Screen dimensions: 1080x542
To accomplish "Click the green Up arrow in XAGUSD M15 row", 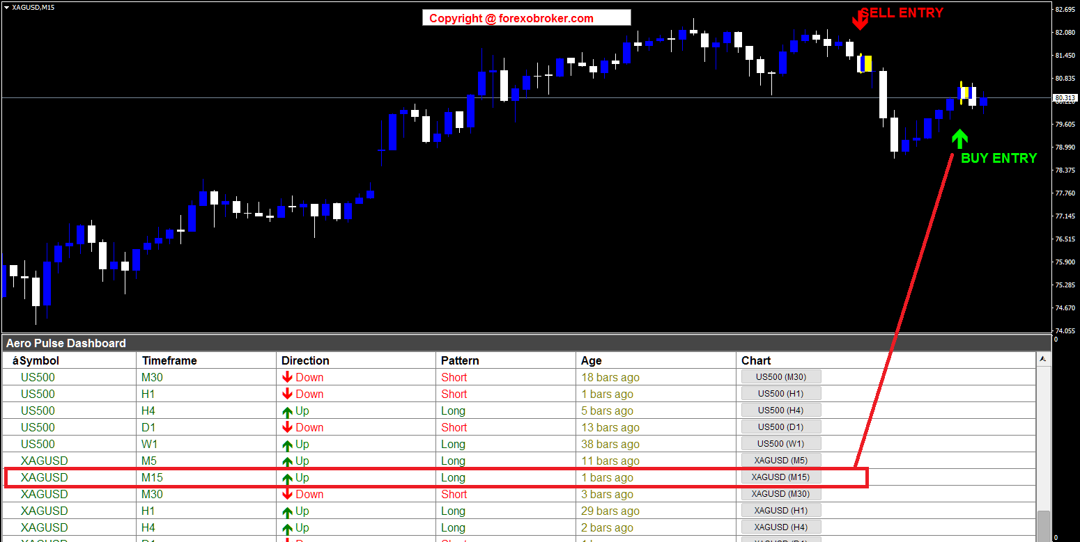I will (287, 479).
